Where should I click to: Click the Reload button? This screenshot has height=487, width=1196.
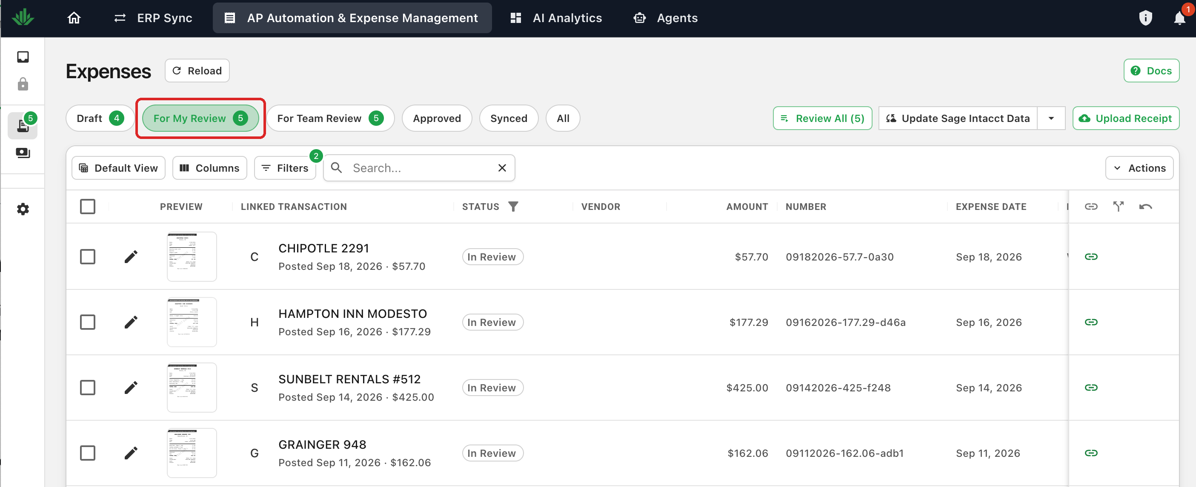[x=197, y=71]
